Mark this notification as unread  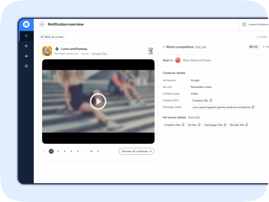pos(52,37)
